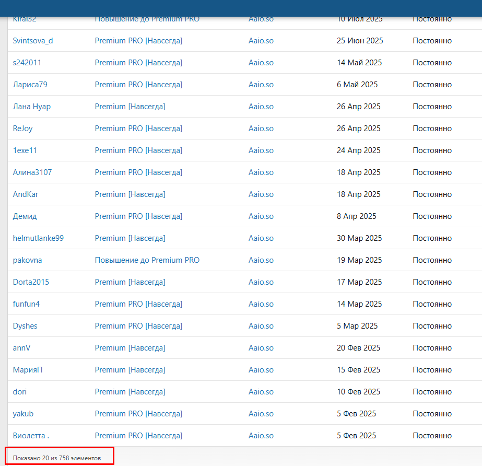Open Aaio.so link in Алина3107 row
Image resolution: width=482 pixels, height=466 pixels.
pyautogui.click(x=261, y=172)
